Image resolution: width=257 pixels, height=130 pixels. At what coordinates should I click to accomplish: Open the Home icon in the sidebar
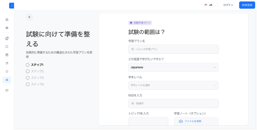pyautogui.click(x=7, y=19)
